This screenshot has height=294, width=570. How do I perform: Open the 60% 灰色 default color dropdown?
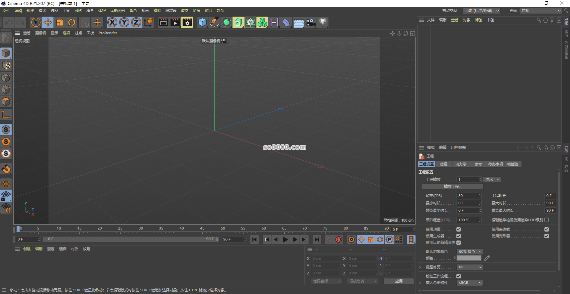[470, 251]
